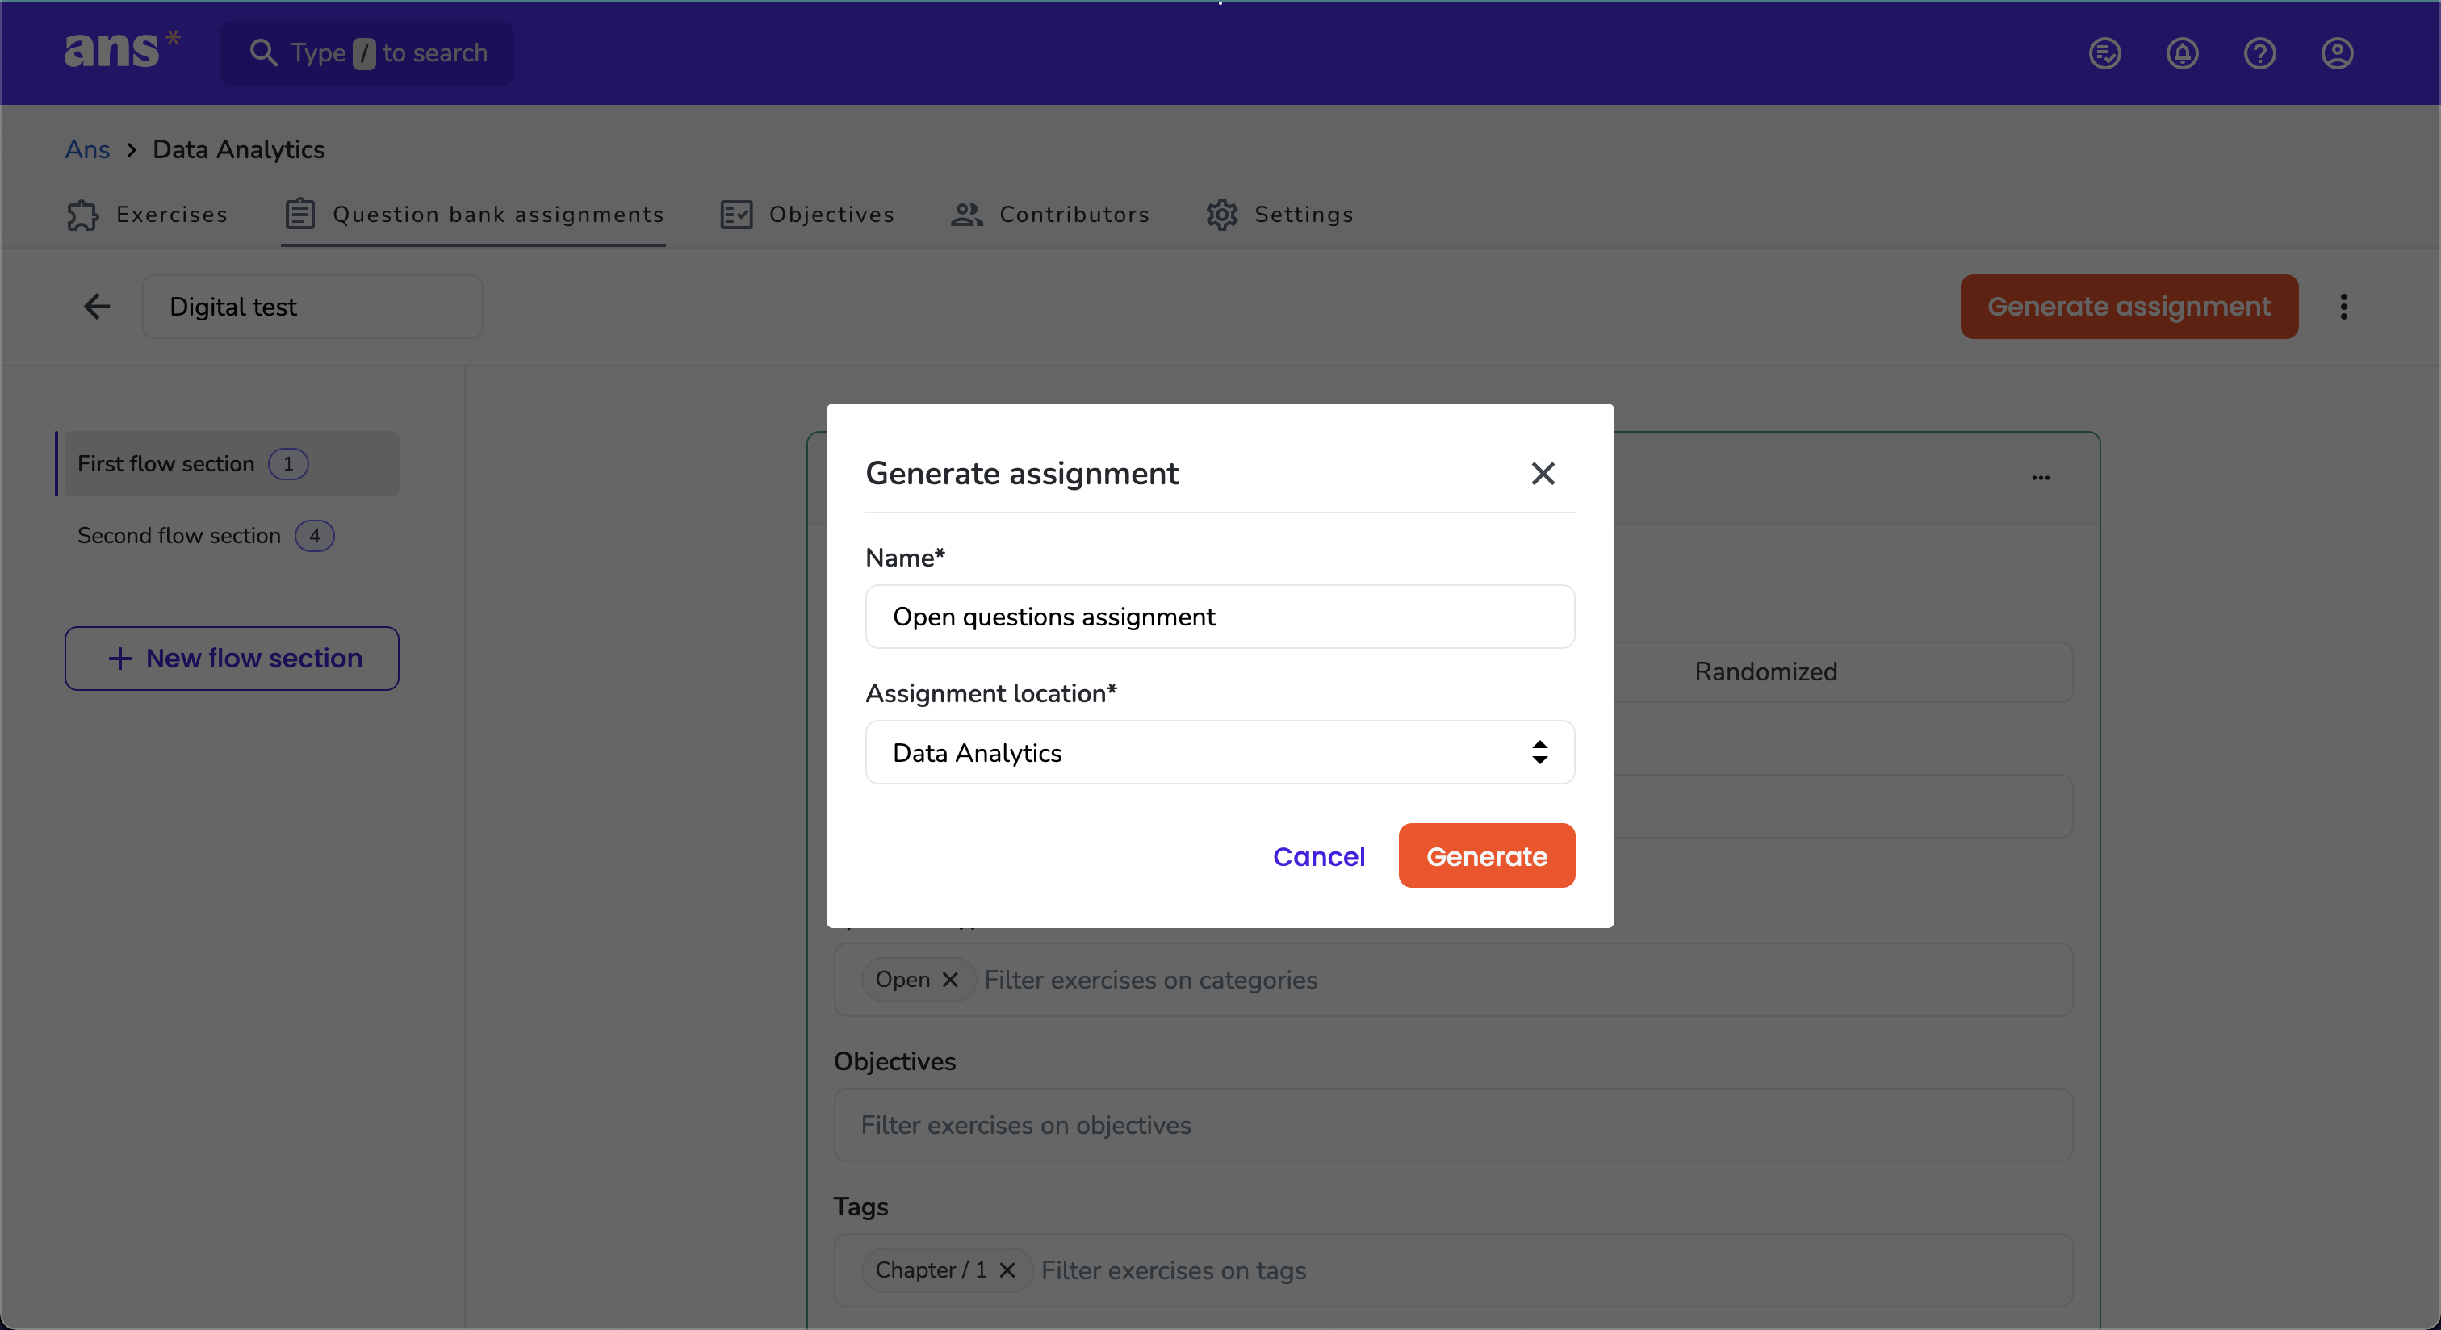Click the Settings gear icon
This screenshot has width=2441, height=1330.
point(1222,215)
